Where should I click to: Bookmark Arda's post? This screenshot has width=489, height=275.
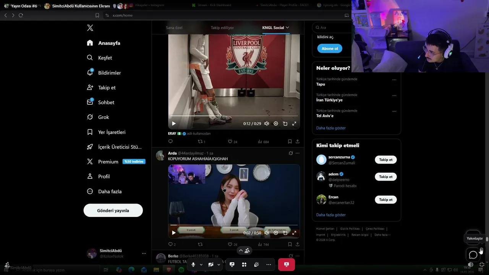[x=290, y=244]
